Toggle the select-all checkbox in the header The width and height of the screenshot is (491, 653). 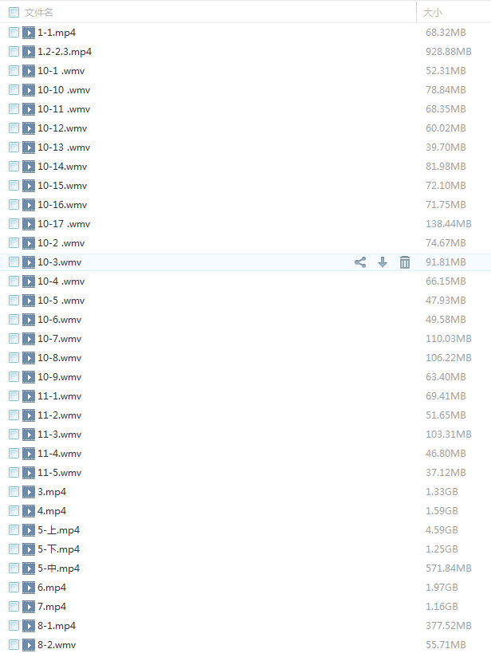pos(14,13)
